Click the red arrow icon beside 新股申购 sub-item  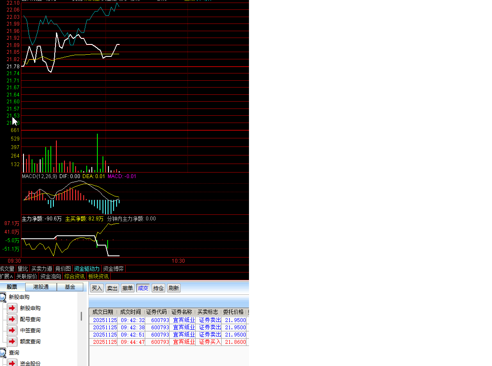pyautogui.click(x=12, y=308)
